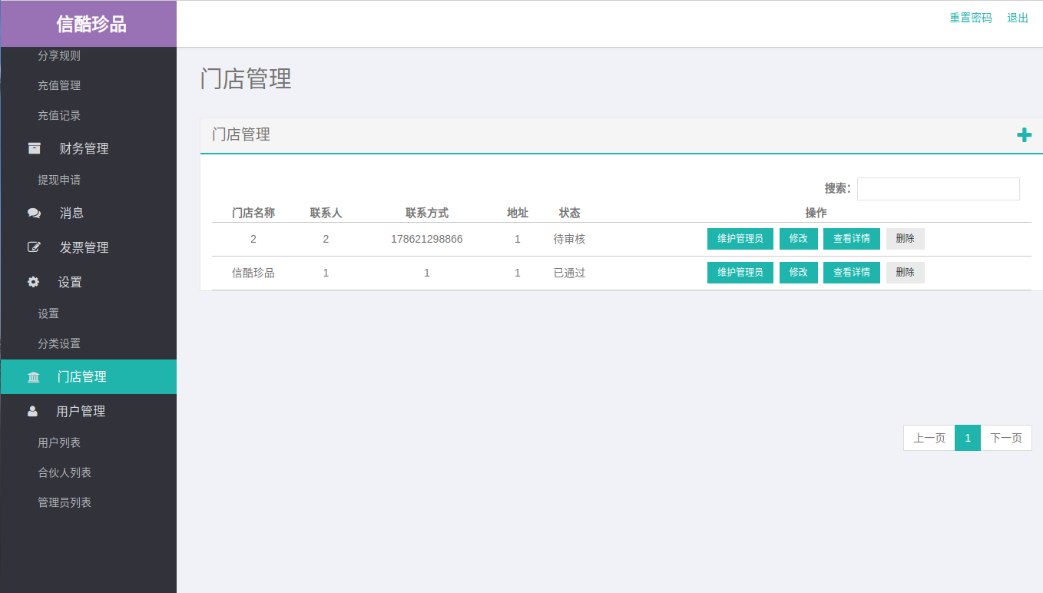Go to next page with 下一页
Screen dimensions: 1043x593
click(x=1005, y=438)
